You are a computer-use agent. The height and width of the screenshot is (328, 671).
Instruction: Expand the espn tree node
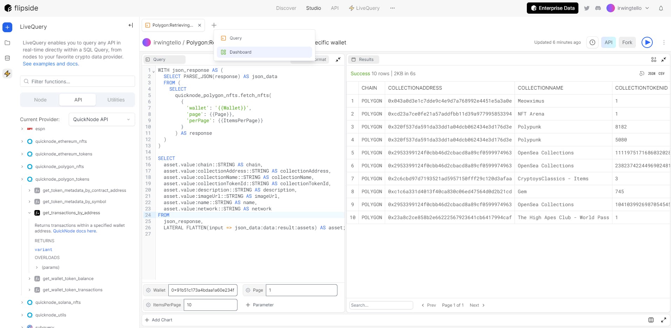22,129
